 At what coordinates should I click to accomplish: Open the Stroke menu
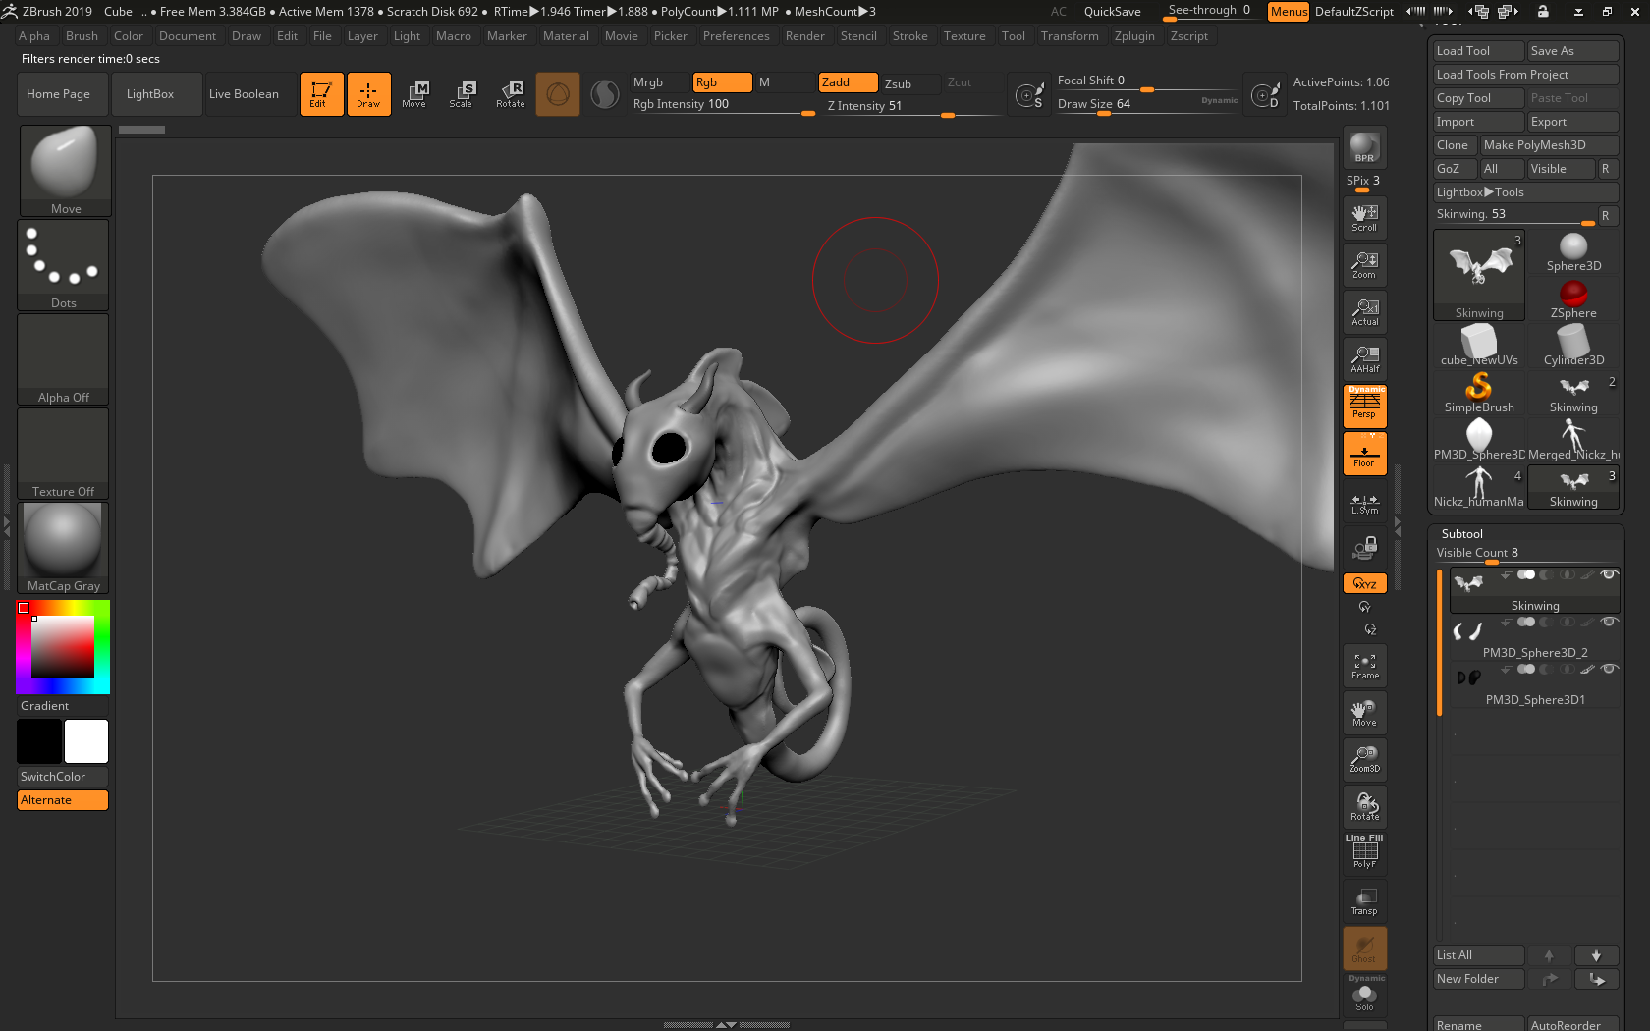tap(909, 36)
